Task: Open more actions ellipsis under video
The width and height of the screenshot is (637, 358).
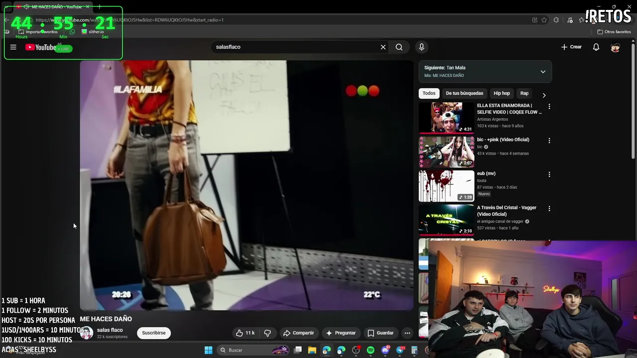Action: tap(407, 333)
